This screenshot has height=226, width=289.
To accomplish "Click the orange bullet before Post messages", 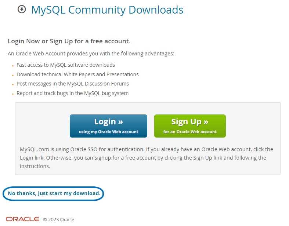I will pyautogui.click(x=13, y=84).
